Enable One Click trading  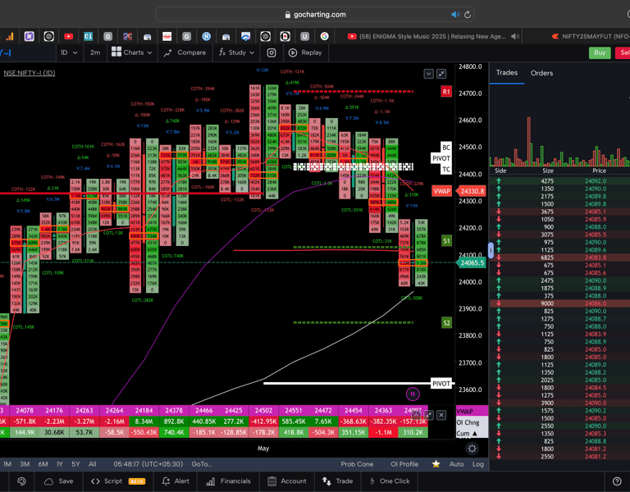pos(390,481)
